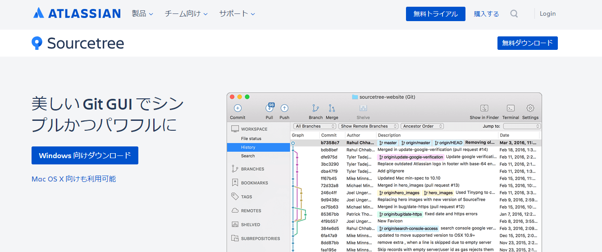Open the Settings gear icon
Screen dimensions: 602x252
click(530, 108)
